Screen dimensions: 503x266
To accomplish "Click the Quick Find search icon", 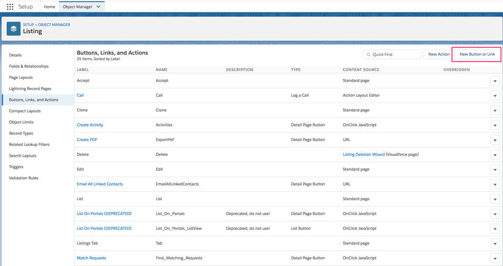I will 368,54.
